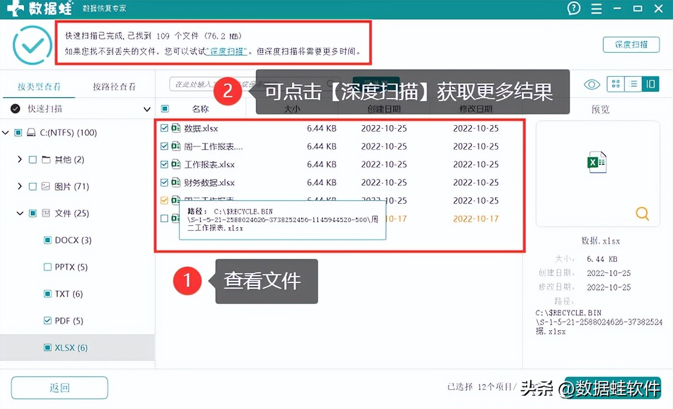Click the Excel icon of 财务数据.xlsx row
673x409 pixels.
click(176, 182)
